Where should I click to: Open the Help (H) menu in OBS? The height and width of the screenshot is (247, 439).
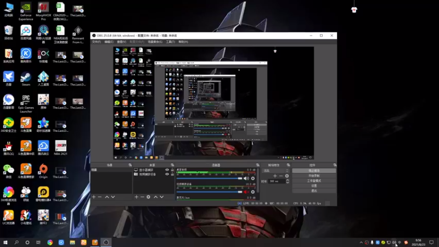tap(183, 42)
